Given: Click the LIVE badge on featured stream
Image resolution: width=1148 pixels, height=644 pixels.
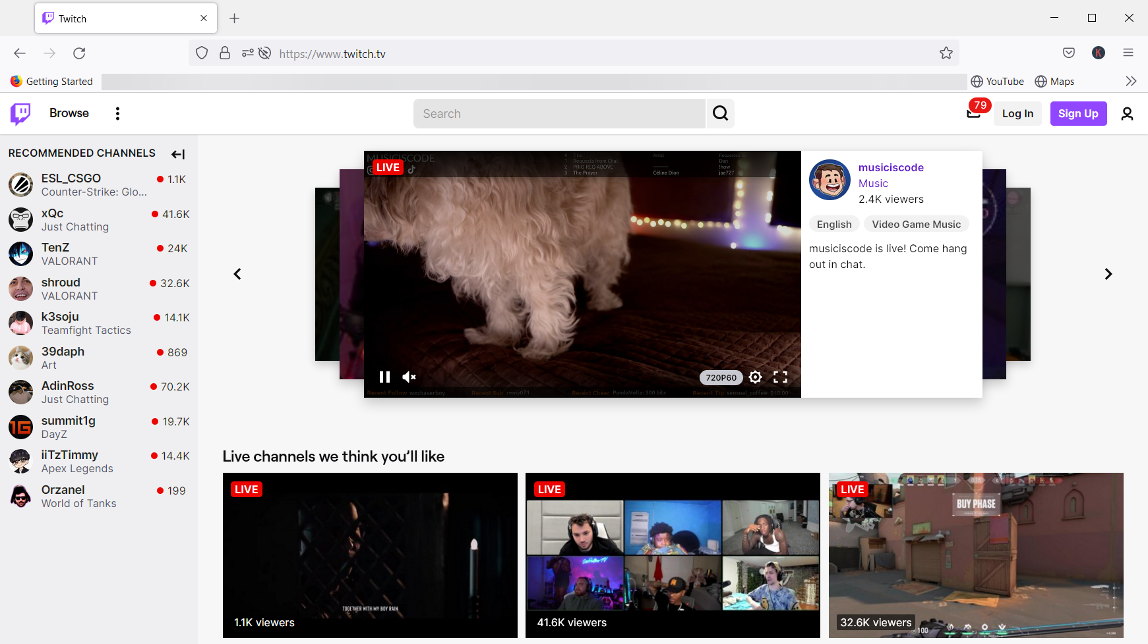Looking at the screenshot, I should click(x=388, y=167).
